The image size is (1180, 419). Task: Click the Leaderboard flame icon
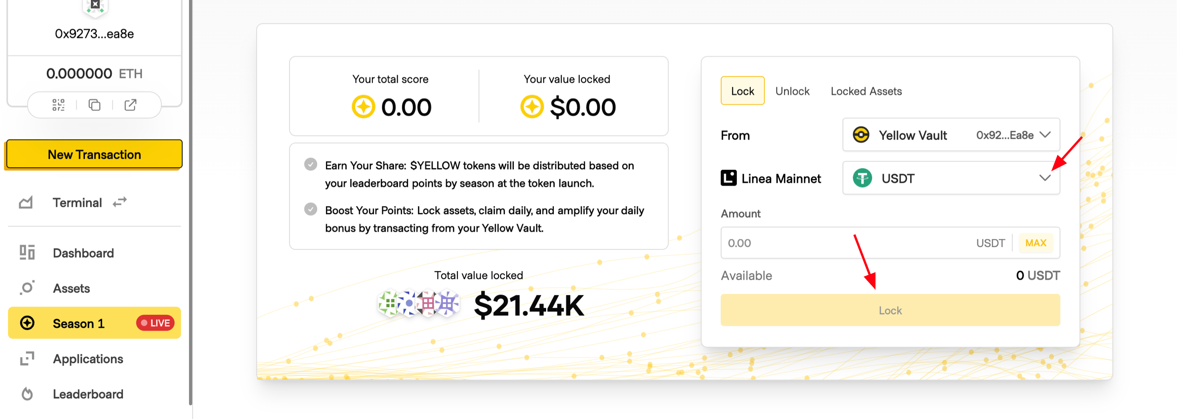point(27,394)
